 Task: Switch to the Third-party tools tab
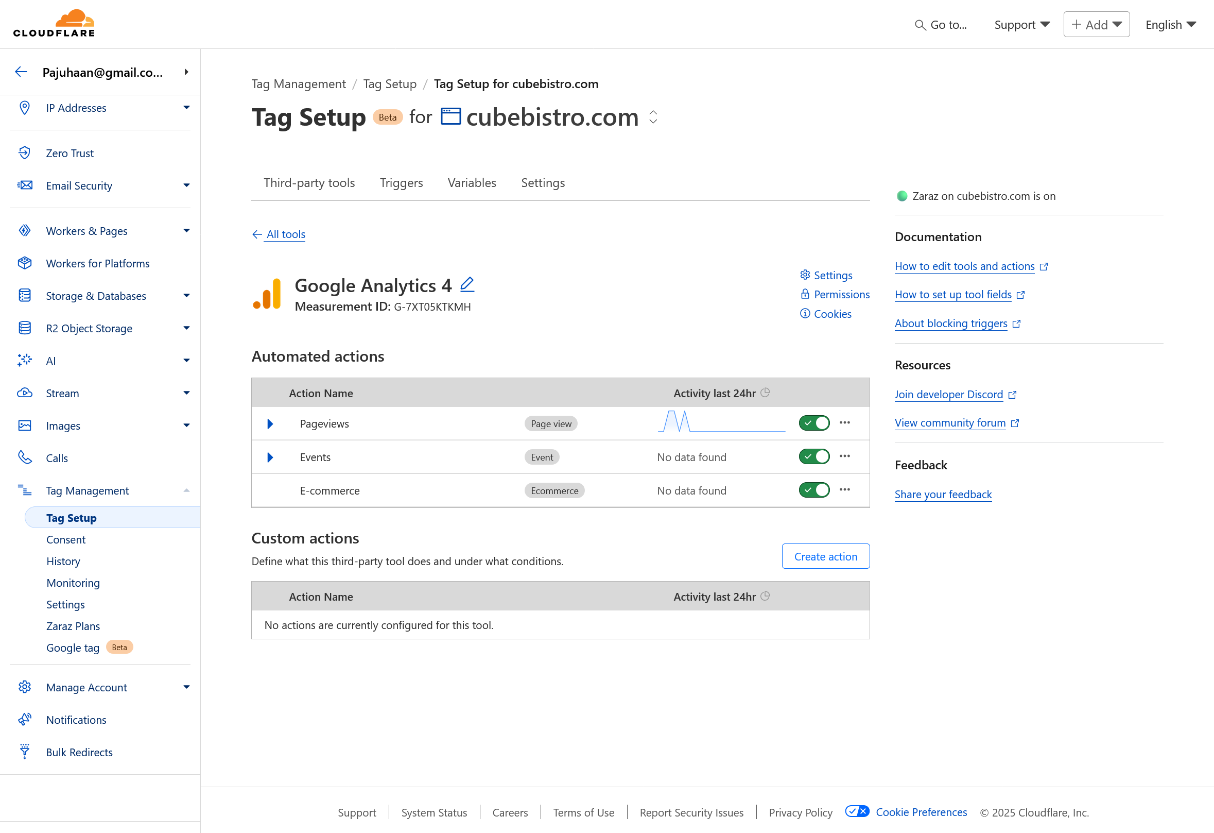tap(309, 182)
